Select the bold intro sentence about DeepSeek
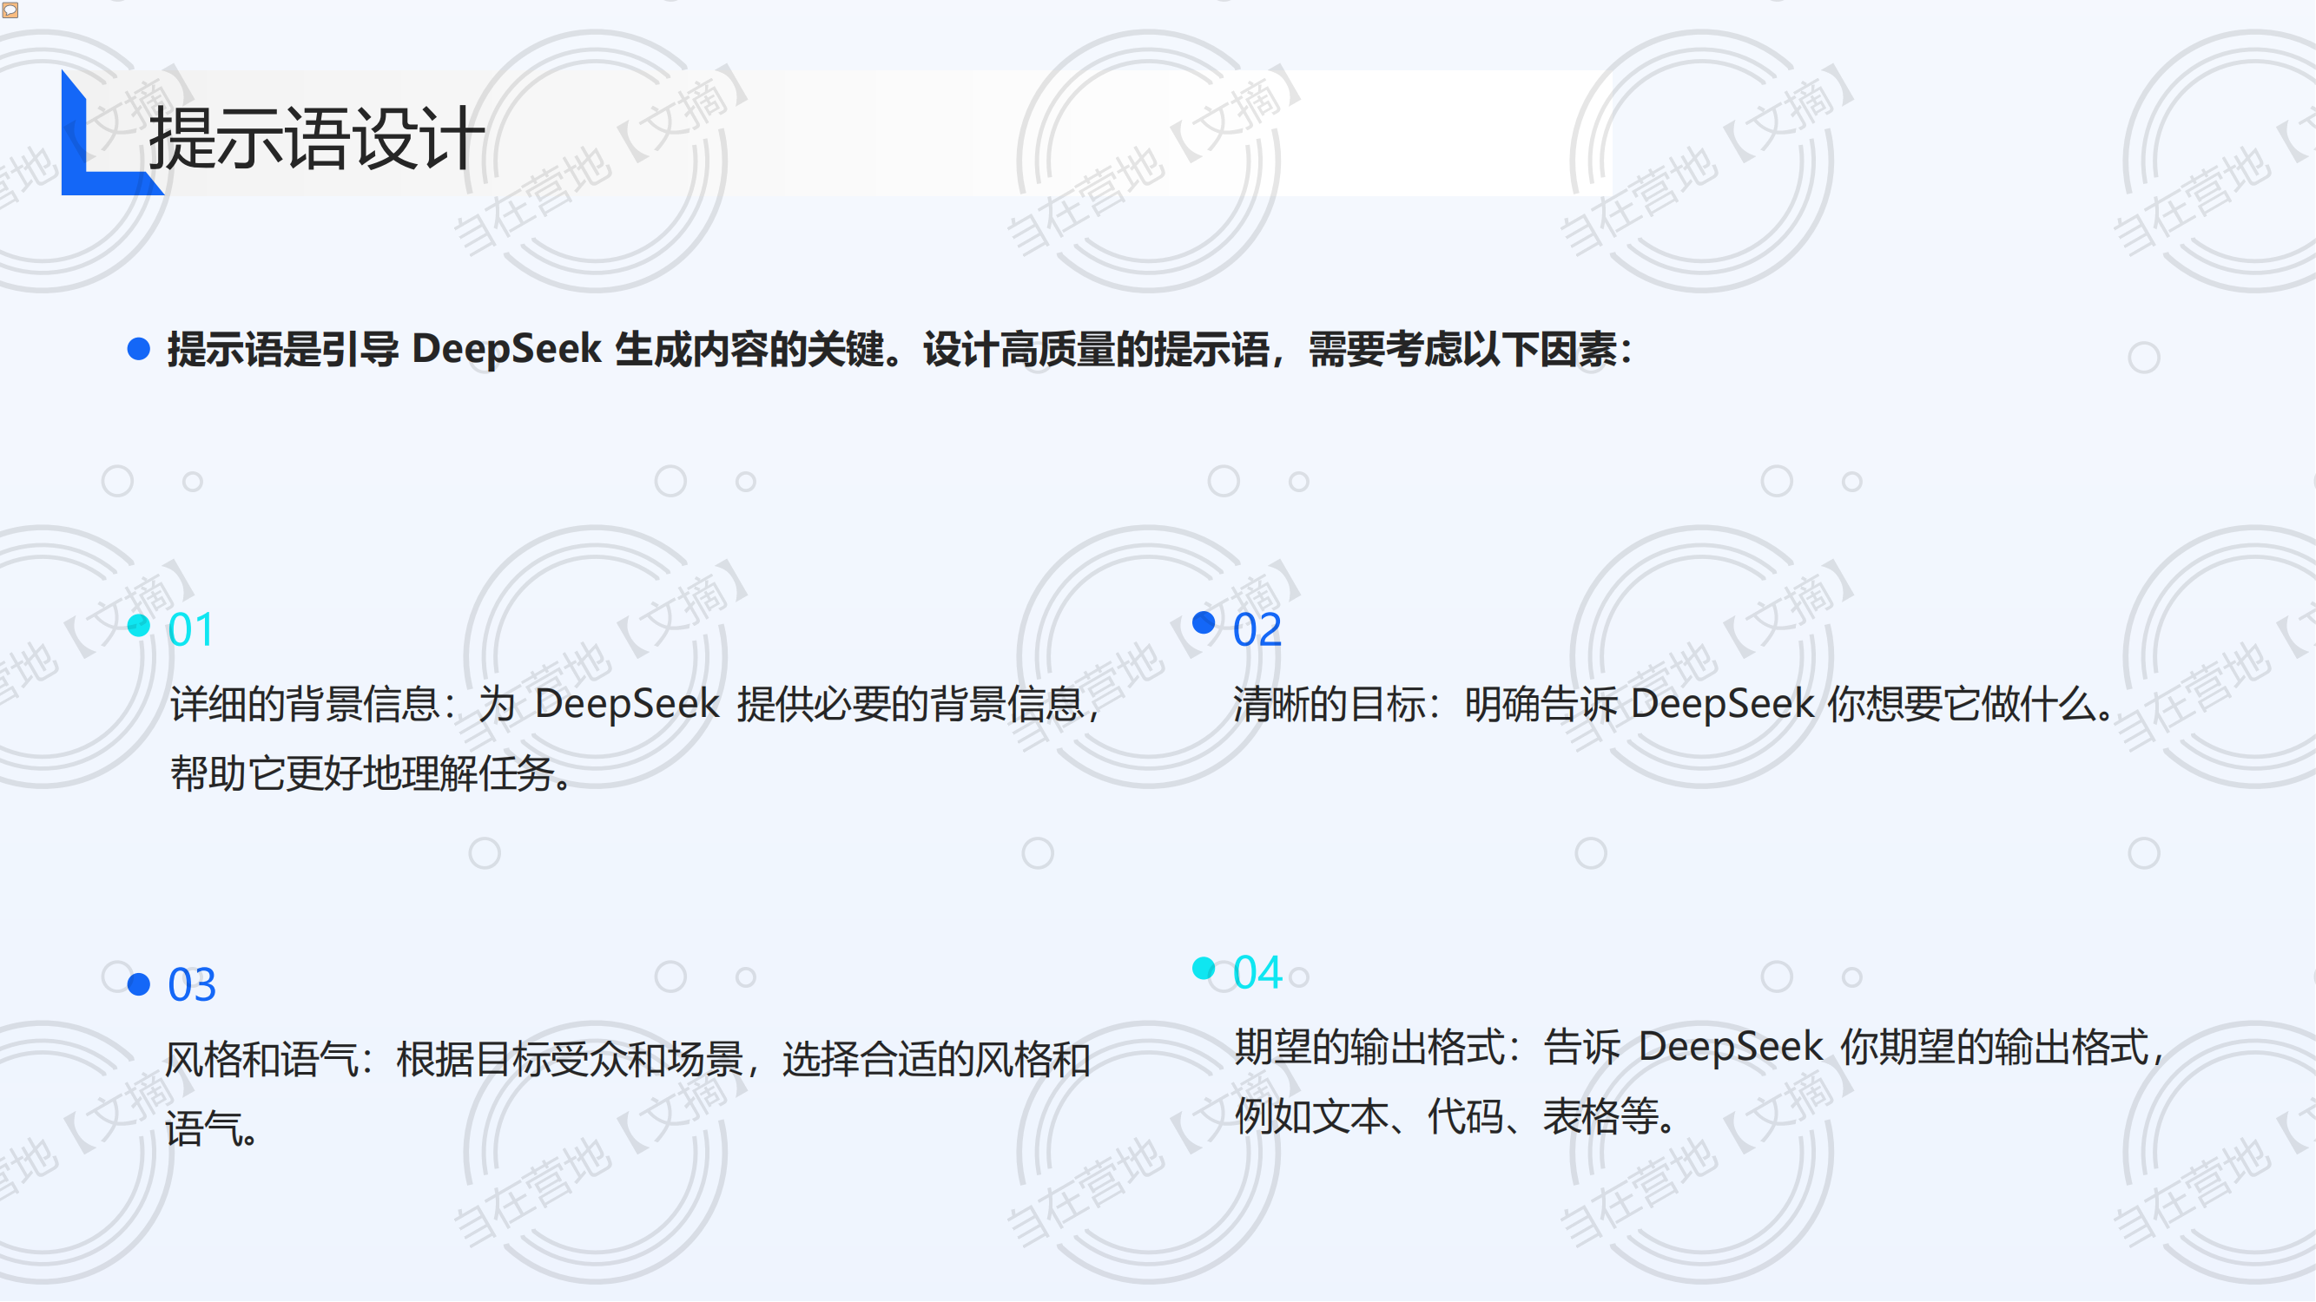This screenshot has height=1302, width=2316. click(x=899, y=349)
